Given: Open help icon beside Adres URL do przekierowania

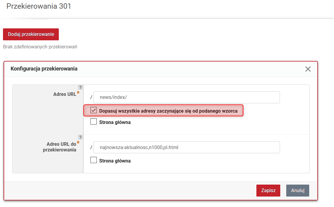Looking at the screenshot, I should (80, 137).
